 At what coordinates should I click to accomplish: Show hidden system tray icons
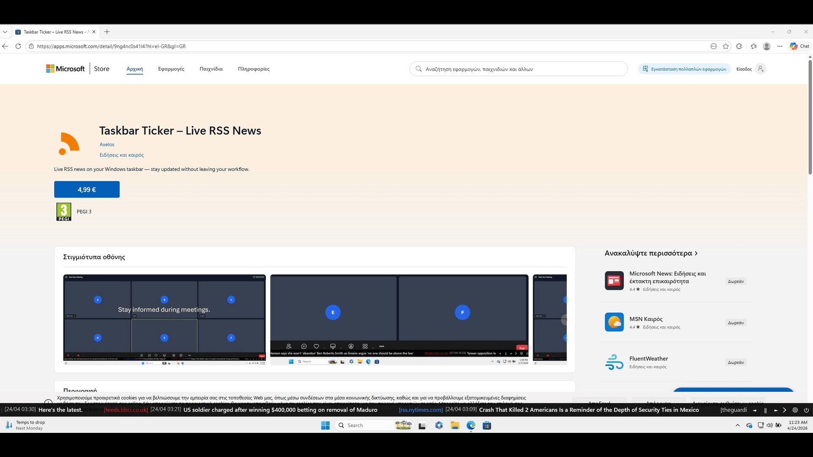click(738, 425)
